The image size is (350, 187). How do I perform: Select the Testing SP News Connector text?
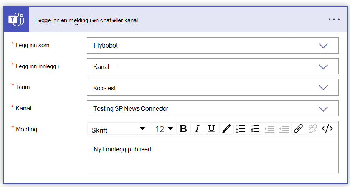point(130,108)
